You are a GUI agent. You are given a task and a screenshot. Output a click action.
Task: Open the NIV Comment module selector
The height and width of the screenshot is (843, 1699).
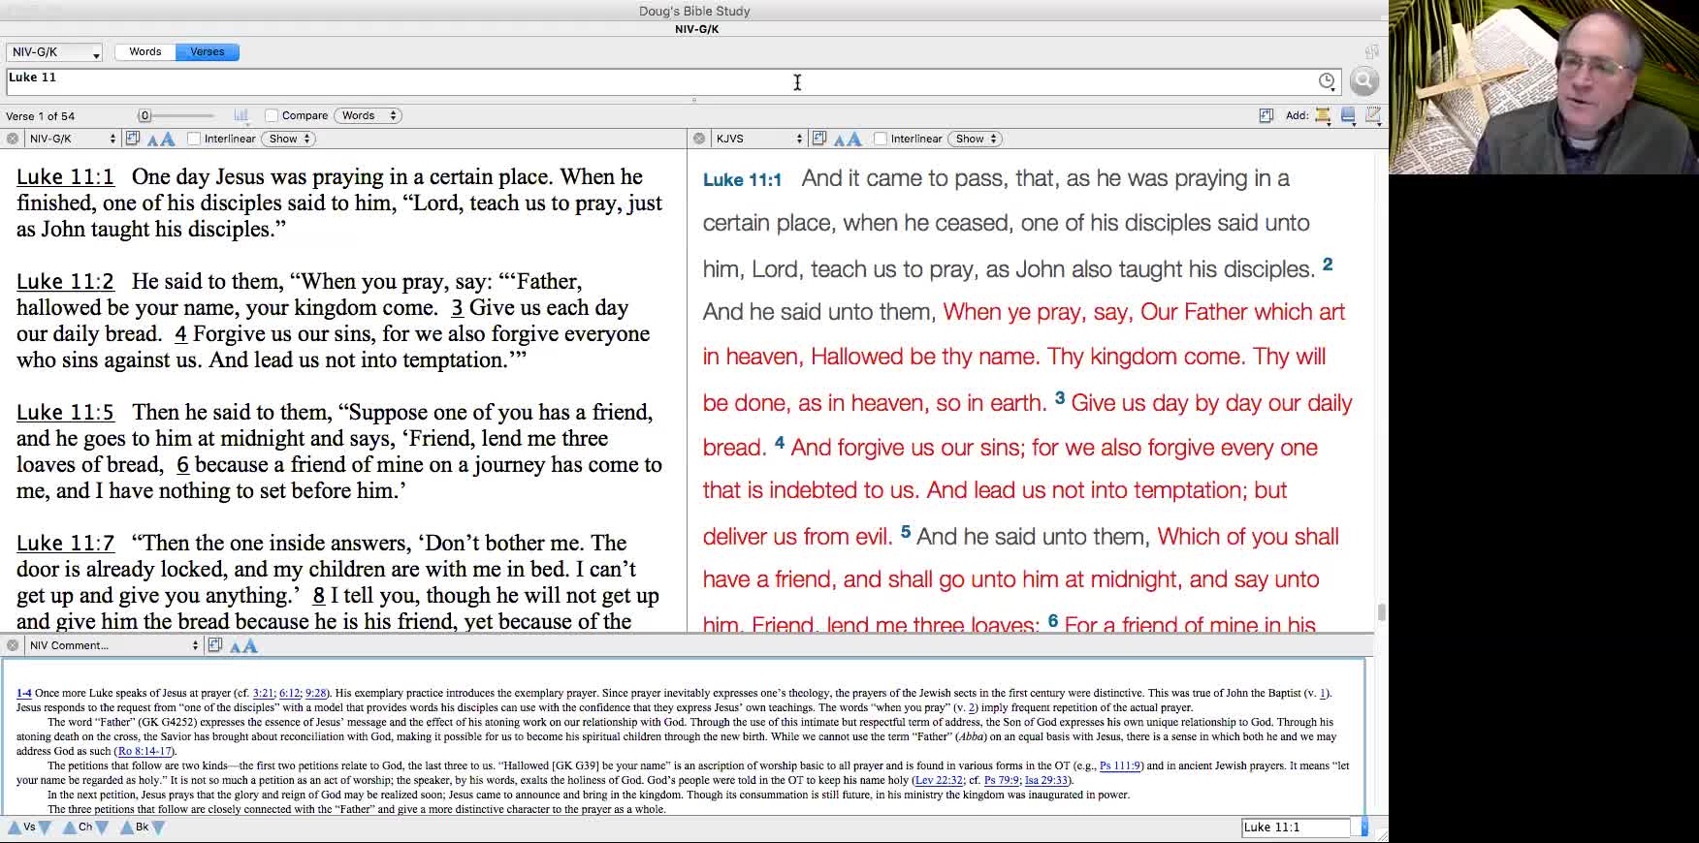pyautogui.click(x=113, y=645)
